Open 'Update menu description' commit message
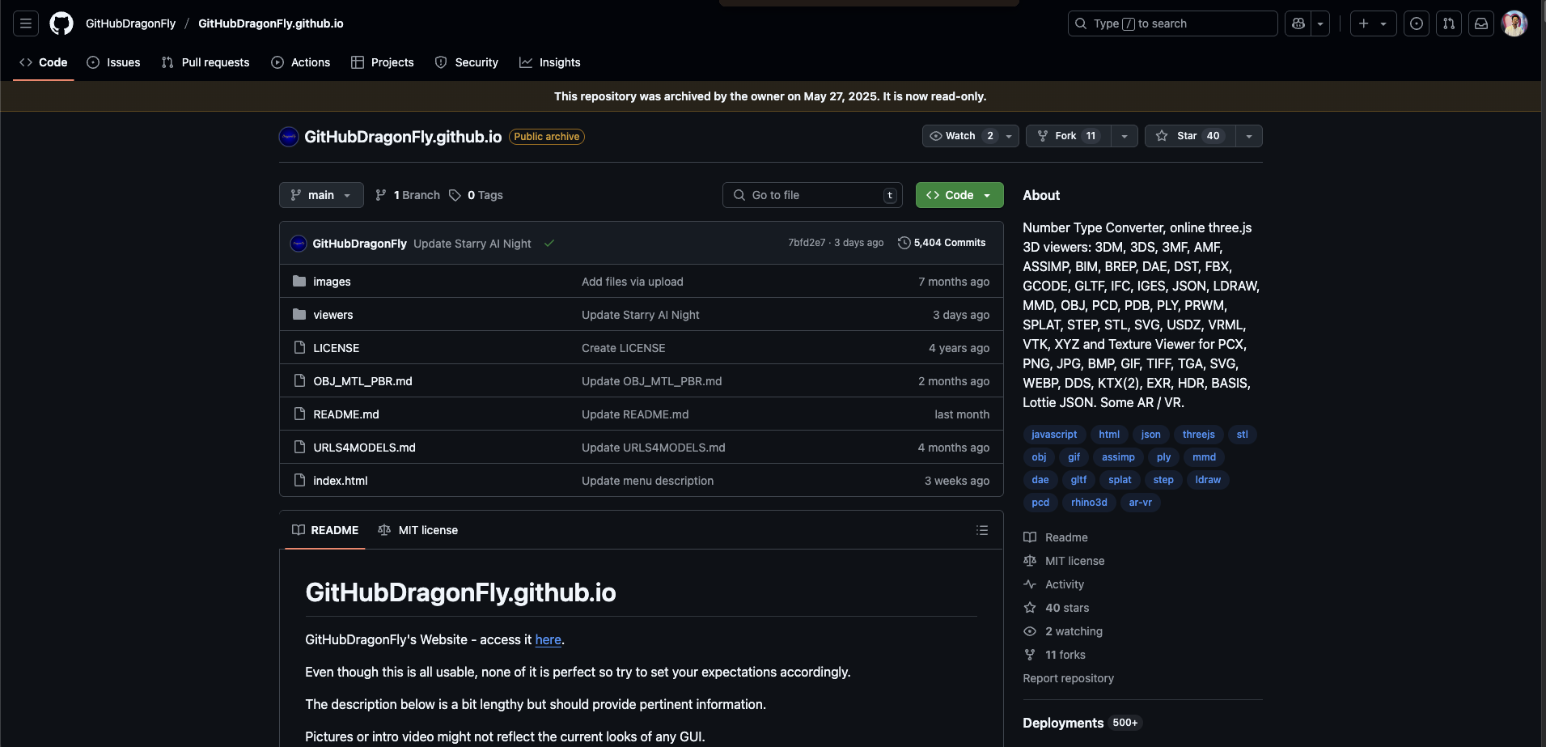 (647, 481)
